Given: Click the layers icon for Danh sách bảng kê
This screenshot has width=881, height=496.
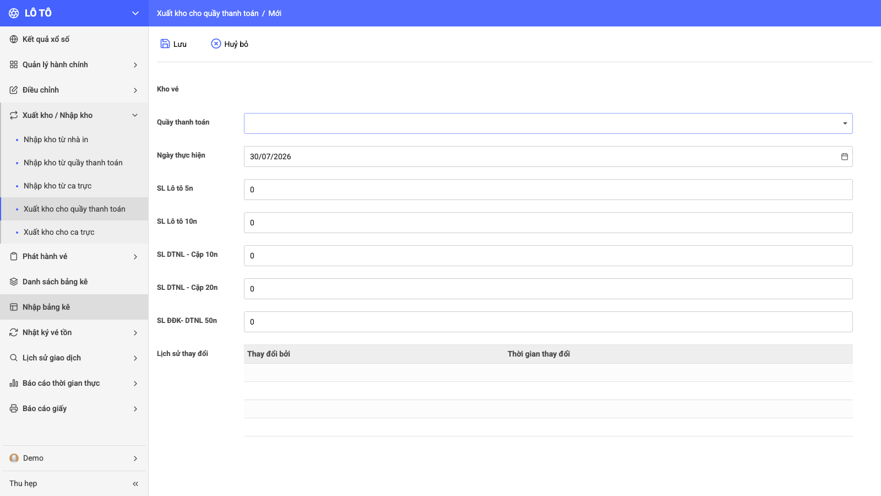Looking at the screenshot, I should pos(14,282).
